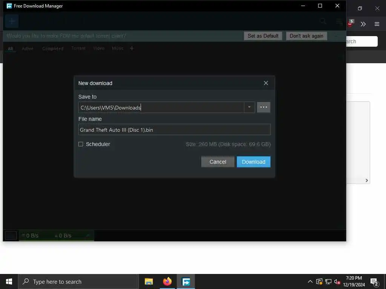Add a new tag with plus beside Music
Image resolution: width=386 pixels, height=289 pixels.
click(x=132, y=48)
